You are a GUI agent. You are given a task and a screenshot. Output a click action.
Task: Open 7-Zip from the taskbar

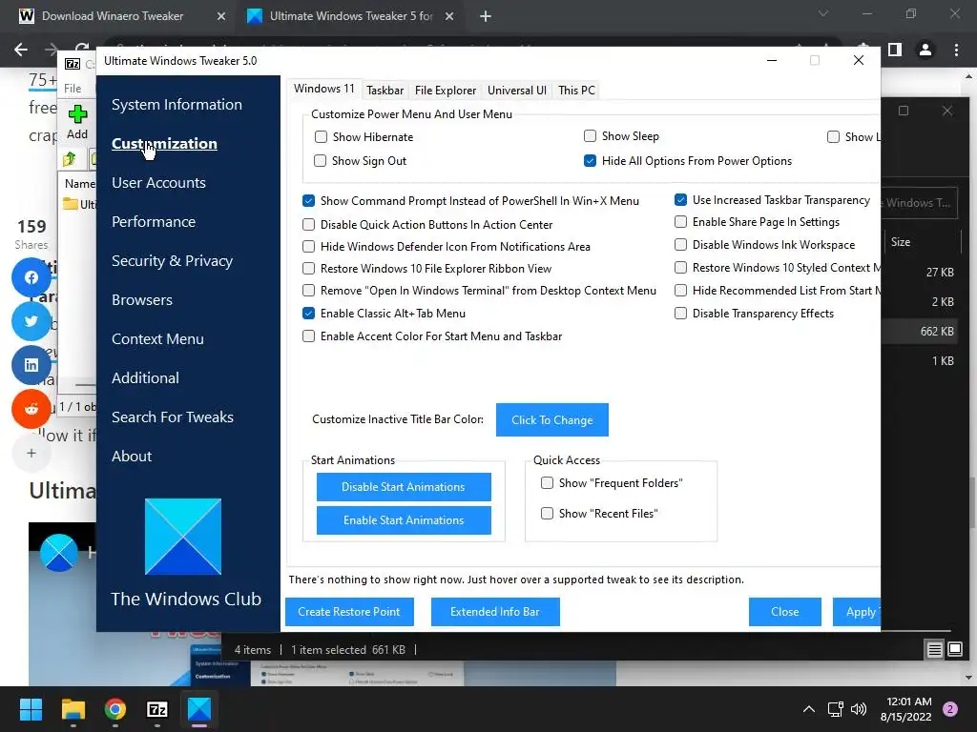157,709
